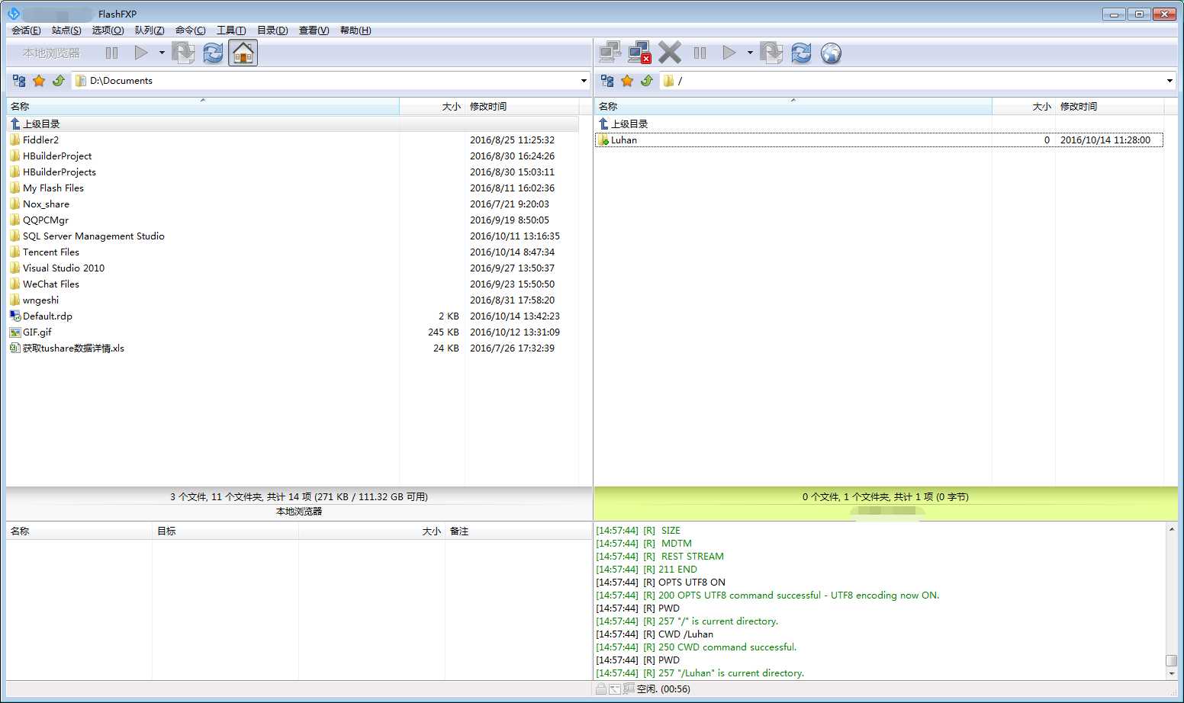1184x703 pixels.
Task: Click the padlock icon in status bar
Action: pos(601,689)
